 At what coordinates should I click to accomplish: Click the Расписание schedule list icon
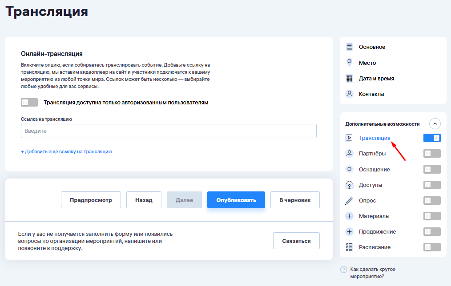(x=349, y=247)
